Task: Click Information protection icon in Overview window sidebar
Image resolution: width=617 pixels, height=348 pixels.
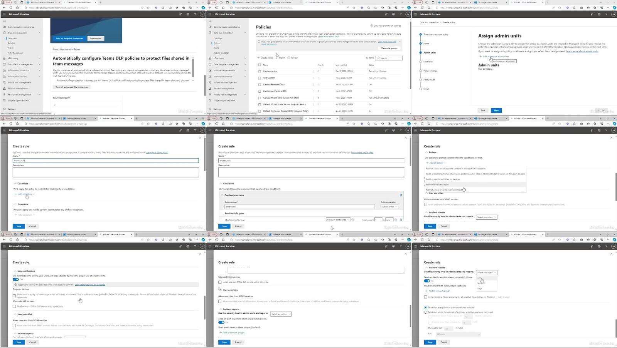Action: coord(4,70)
